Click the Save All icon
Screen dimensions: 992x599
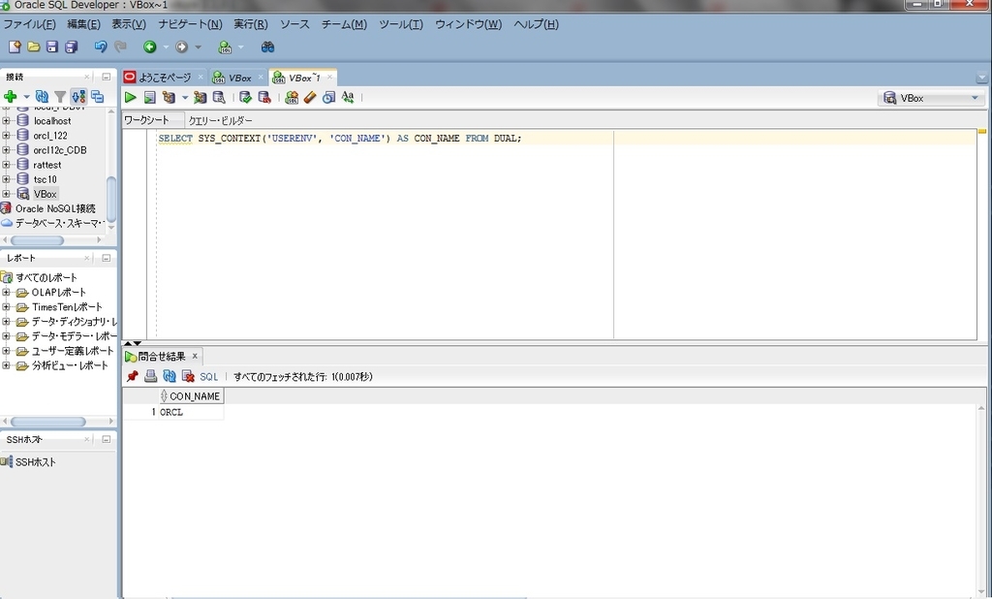[71, 47]
